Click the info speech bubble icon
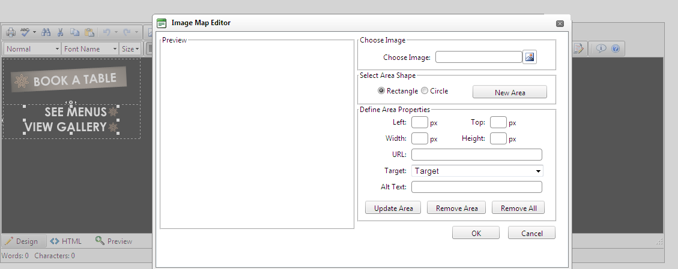The image size is (678, 269). click(601, 49)
